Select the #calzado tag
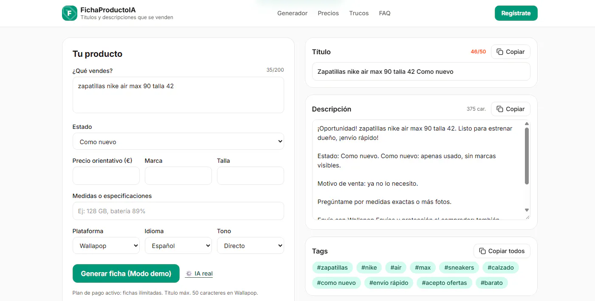 [x=501, y=268]
